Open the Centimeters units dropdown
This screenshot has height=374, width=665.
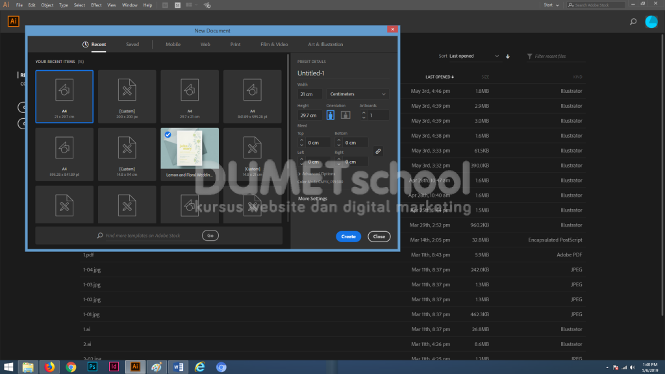pos(358,94)
